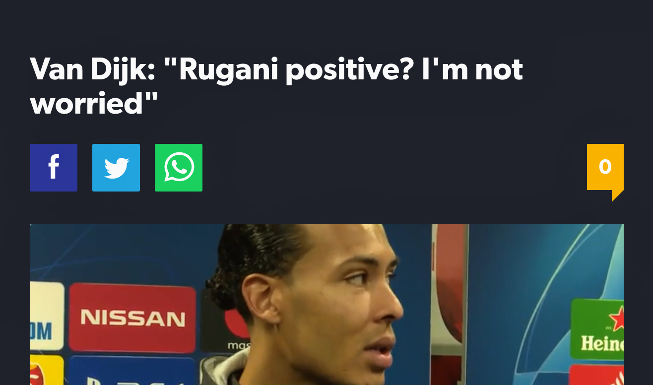Open the yellow comments badge showing 0

coord(605,167)
